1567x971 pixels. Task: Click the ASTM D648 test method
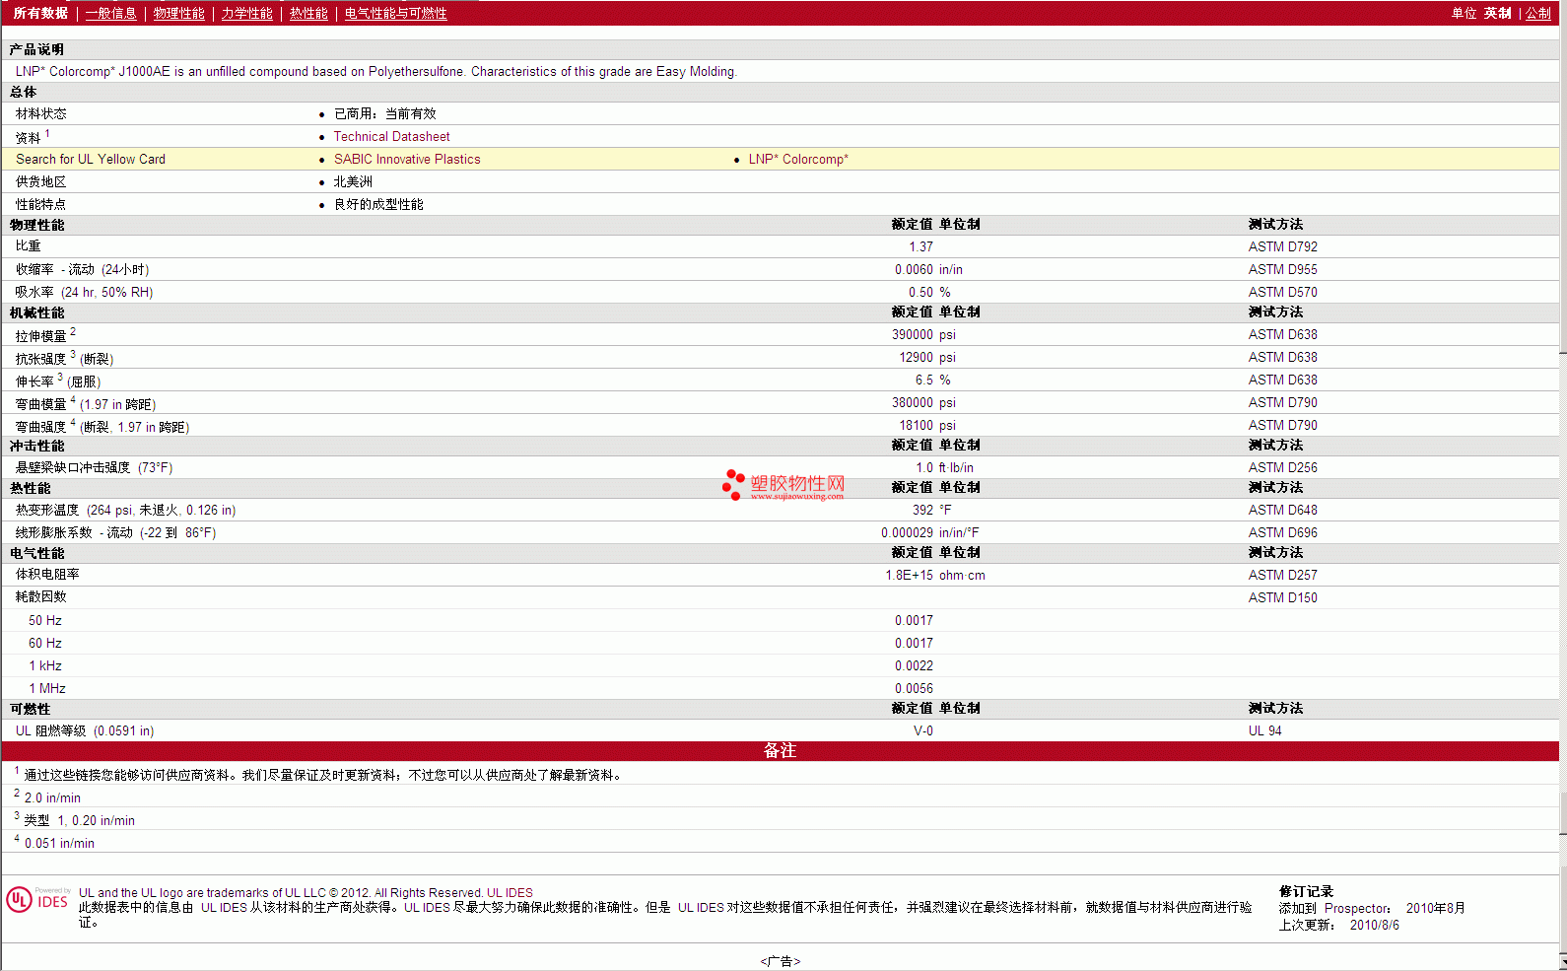[x=1283, y=511]
